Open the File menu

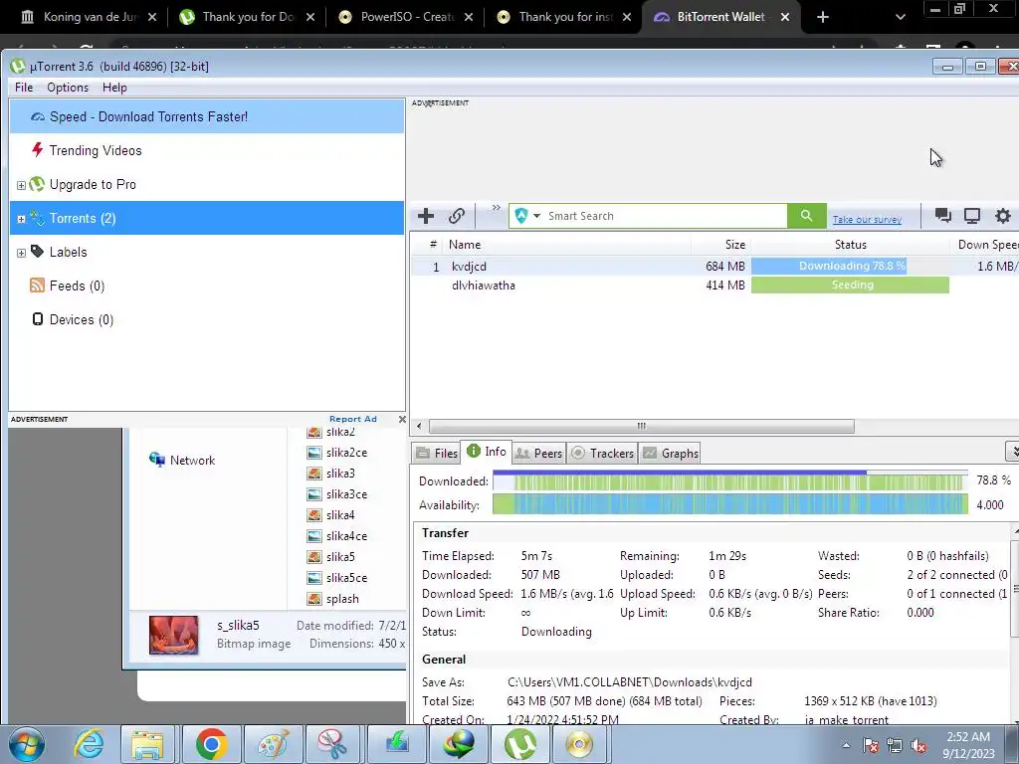[24, 88]
